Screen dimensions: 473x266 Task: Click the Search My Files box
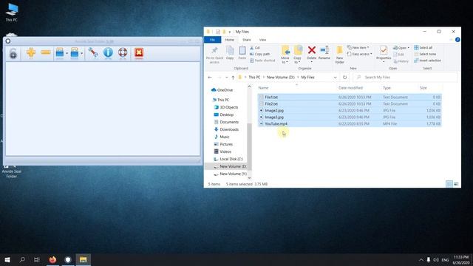(x=405, y=78)
